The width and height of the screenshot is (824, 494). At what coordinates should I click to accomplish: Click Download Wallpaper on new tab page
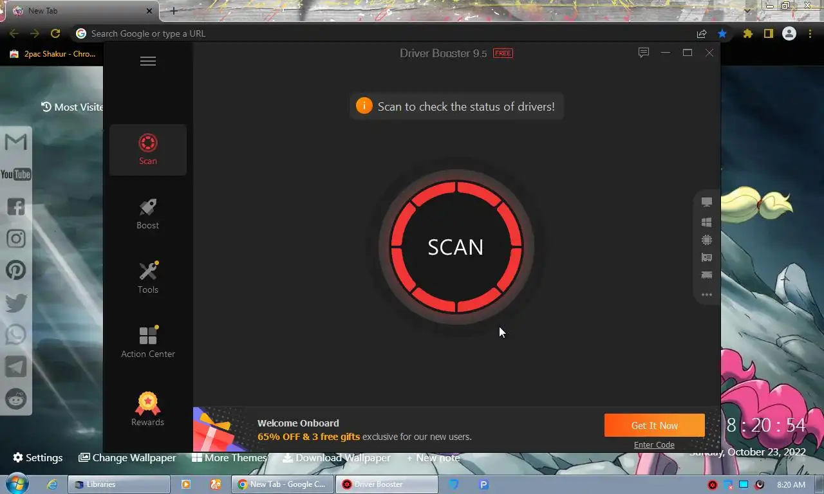[x=337, y=457]
